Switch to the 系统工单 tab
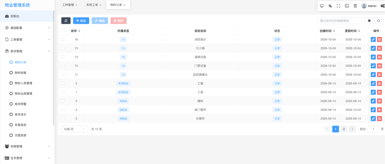 (92, 5)
